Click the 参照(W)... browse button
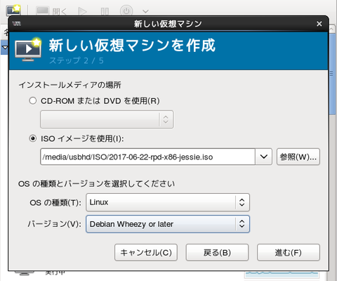Image resolution: width=337 pixels, height=281 pixels. tap(298, 157)
